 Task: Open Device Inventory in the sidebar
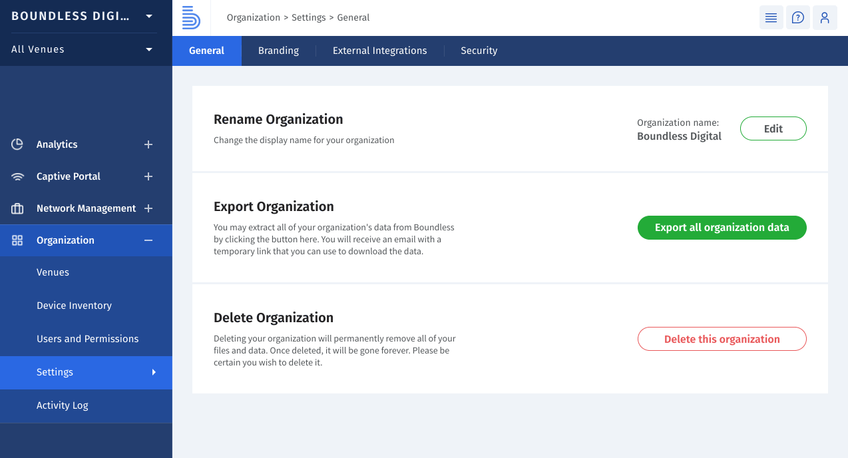(x=74, y=306)
